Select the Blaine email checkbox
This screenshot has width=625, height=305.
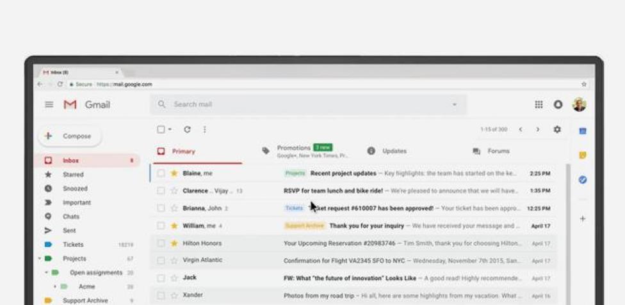tap(161, 173)
